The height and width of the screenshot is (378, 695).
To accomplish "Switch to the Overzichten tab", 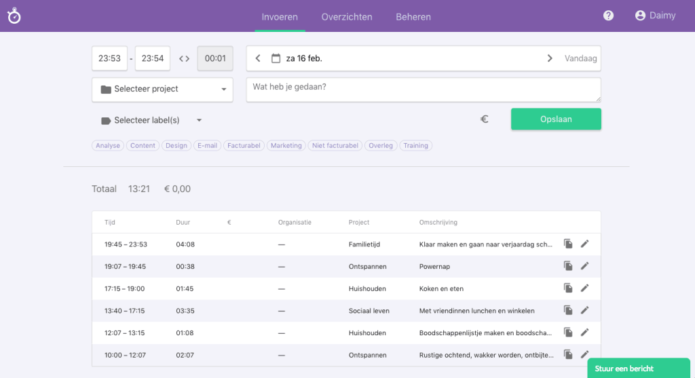I will pos(347,17).
